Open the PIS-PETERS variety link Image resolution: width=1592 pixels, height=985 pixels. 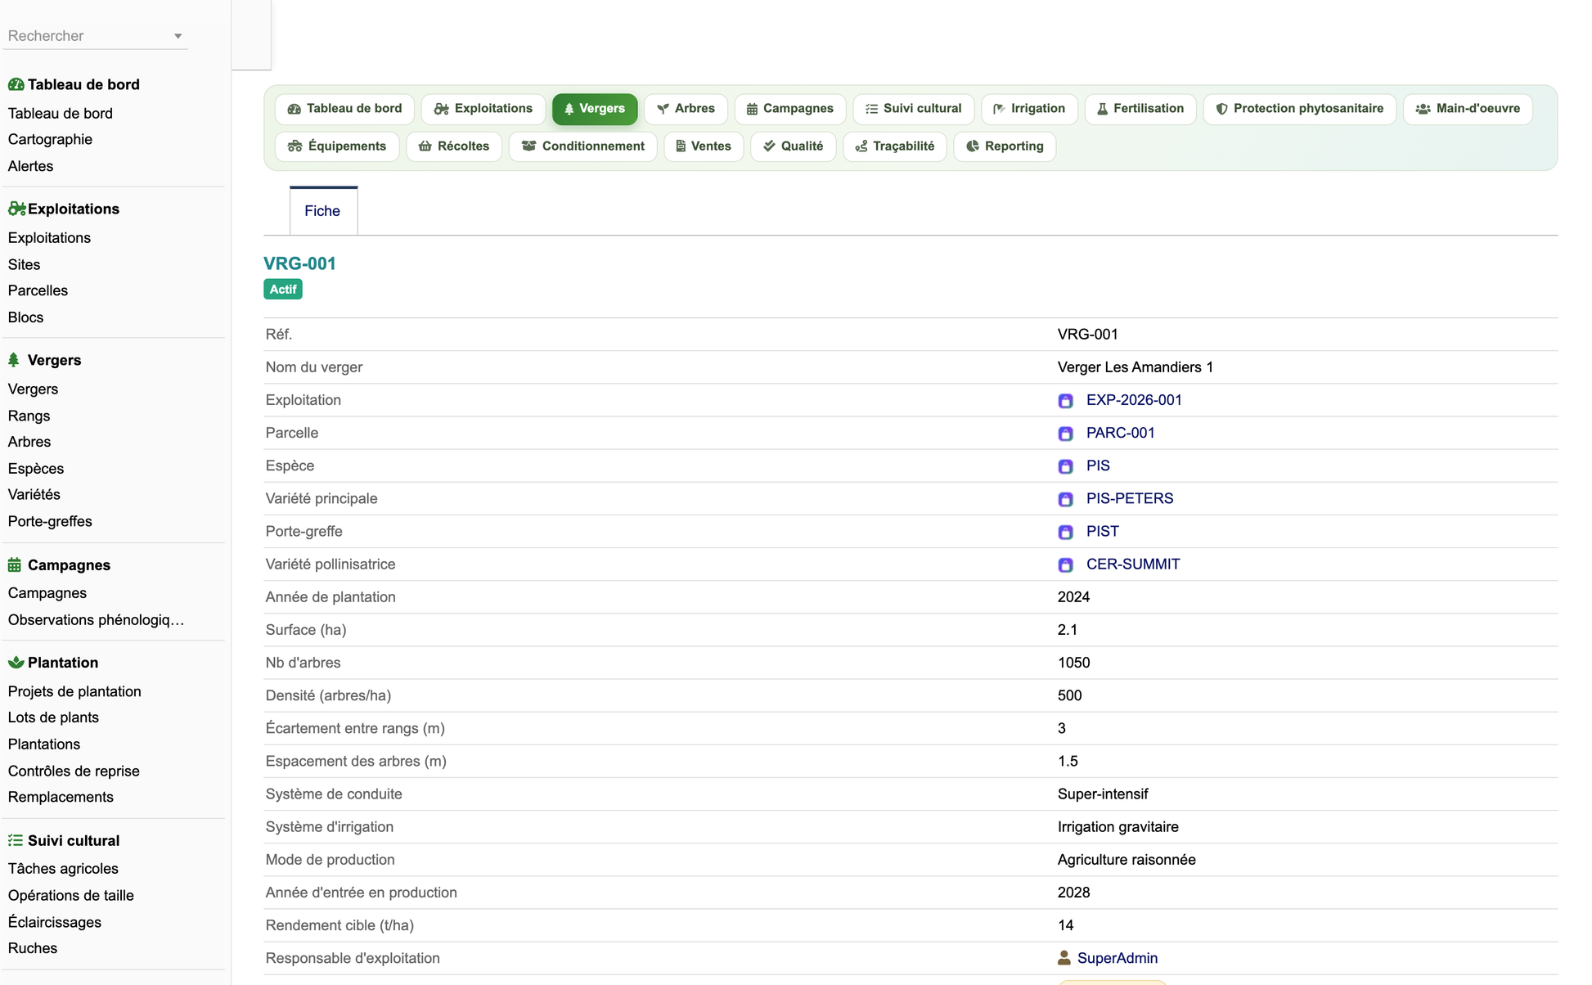click(x=1130, y=498)
